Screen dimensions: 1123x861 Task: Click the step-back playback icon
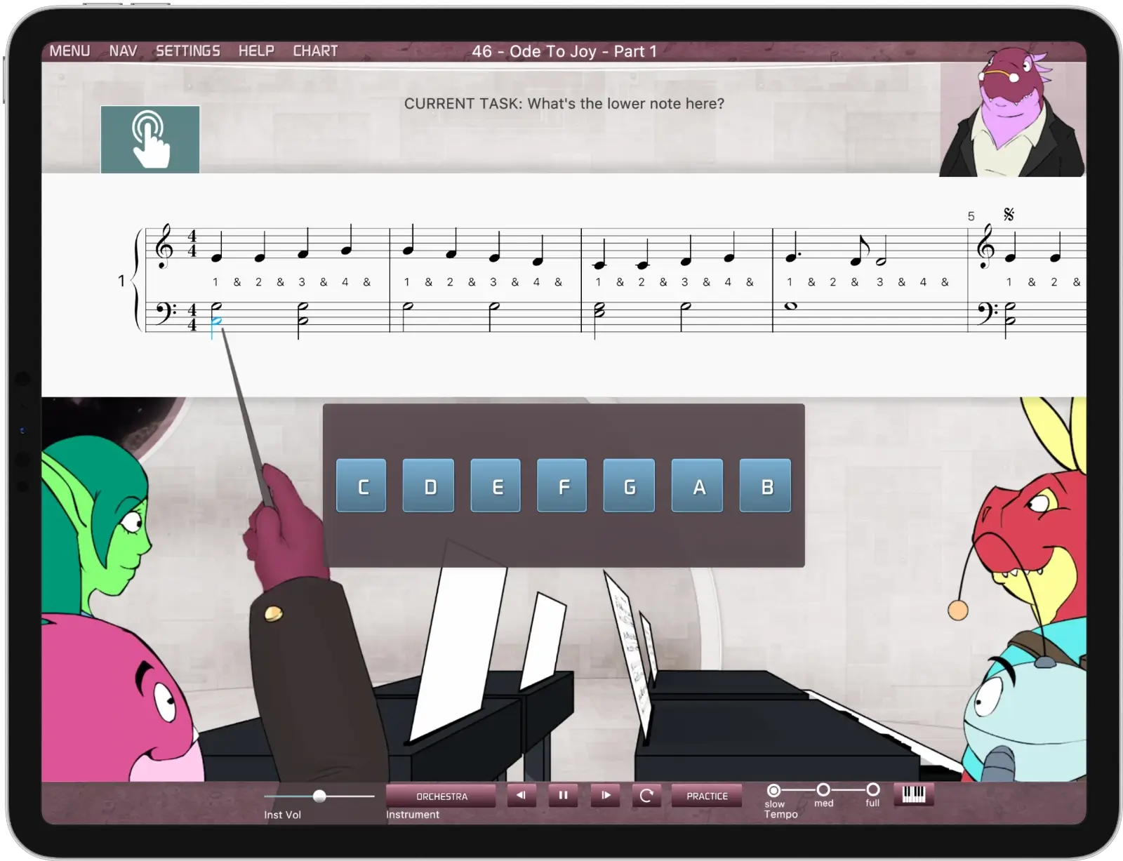(520, 795)
